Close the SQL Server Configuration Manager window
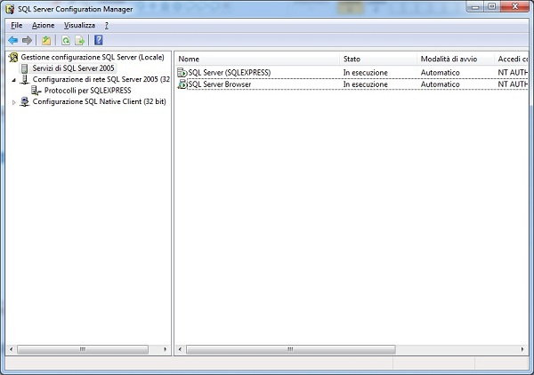The image size is (534, 375). [514, 7]
